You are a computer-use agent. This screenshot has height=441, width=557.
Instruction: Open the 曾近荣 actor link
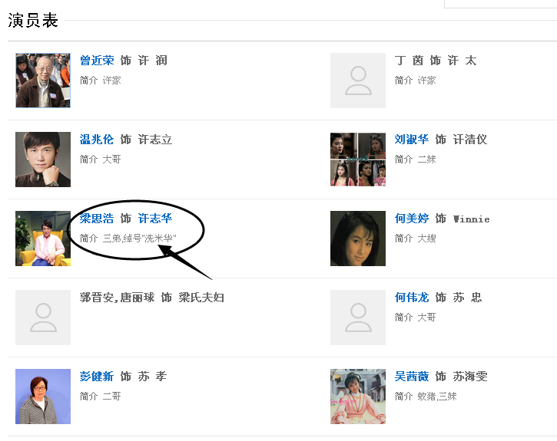pyautogui.click(x=97, y=61)
